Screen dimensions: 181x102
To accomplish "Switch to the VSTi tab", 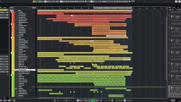I will pos(170,7).
